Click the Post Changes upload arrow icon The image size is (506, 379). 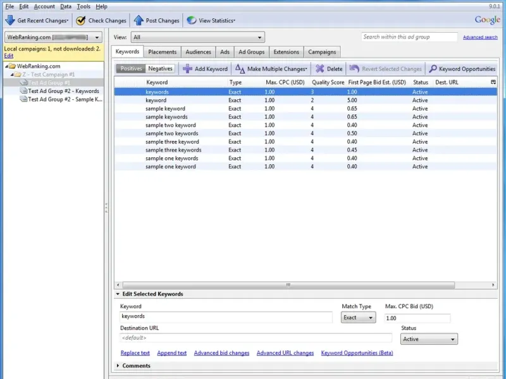[139, 20]
